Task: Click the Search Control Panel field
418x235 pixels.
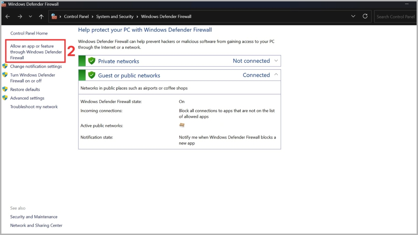Action: [x=396, y=16]
